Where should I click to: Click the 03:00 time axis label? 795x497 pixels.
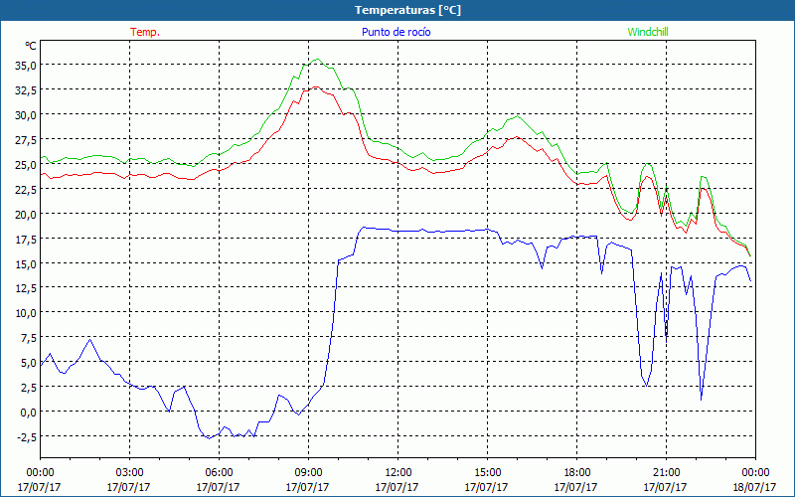point(129,473)
